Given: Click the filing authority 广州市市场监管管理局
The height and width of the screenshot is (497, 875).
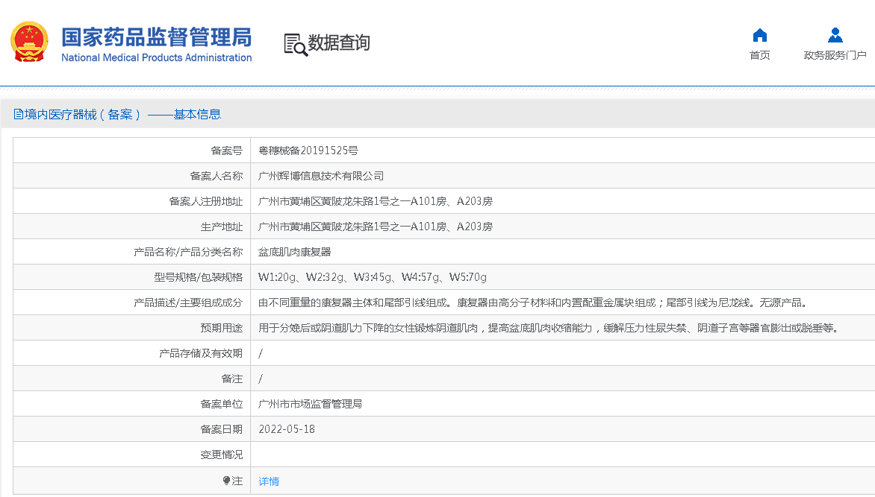Looking at the screenshot, I should (x=310, y=404).
